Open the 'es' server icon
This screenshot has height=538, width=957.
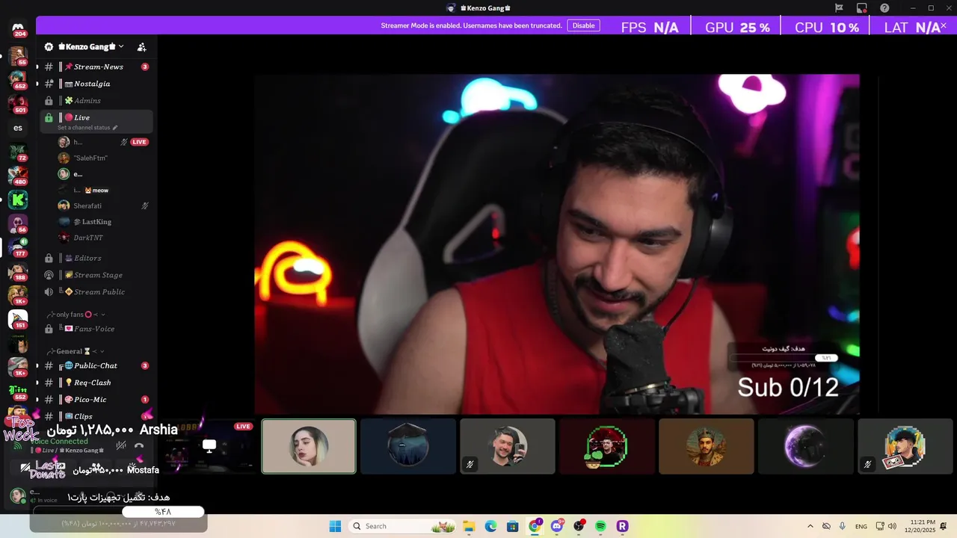click(x=18, y=128)
